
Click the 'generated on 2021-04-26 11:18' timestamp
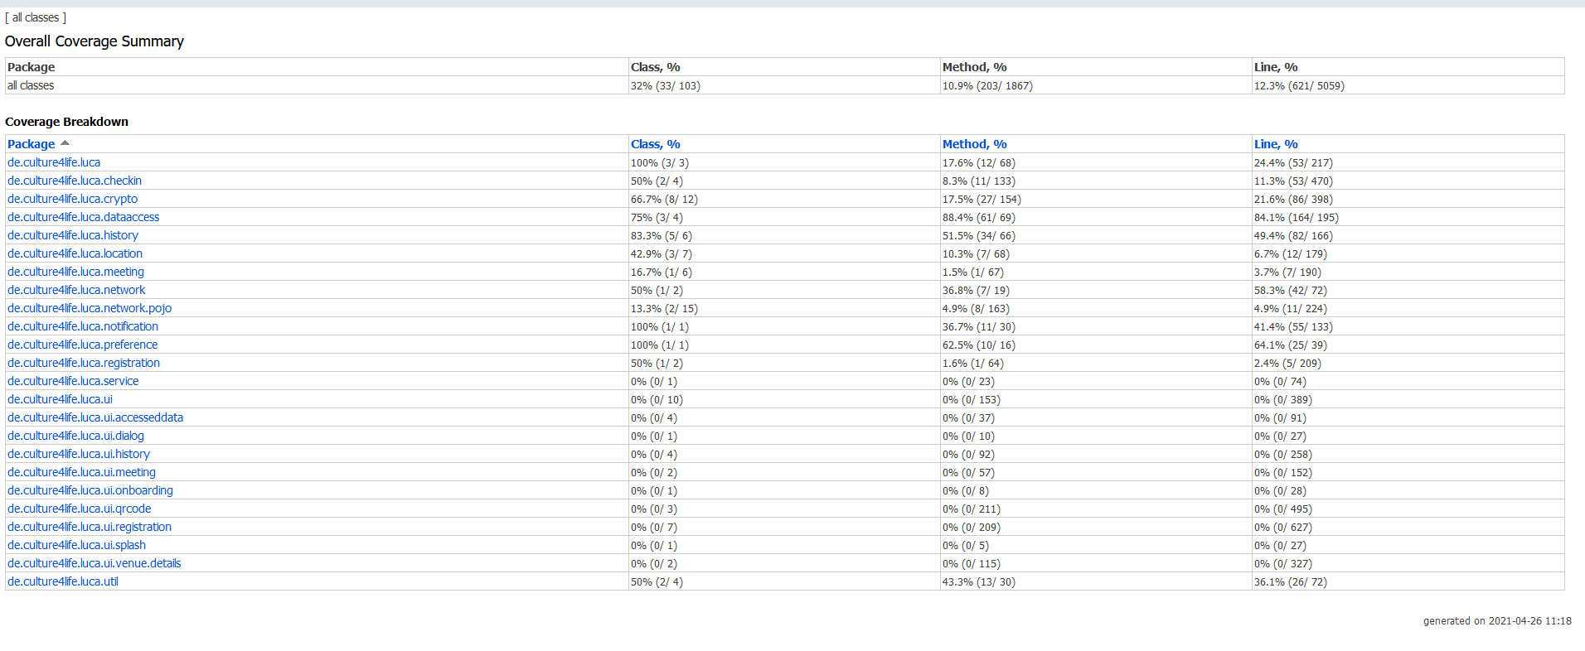coord(1497,620)
